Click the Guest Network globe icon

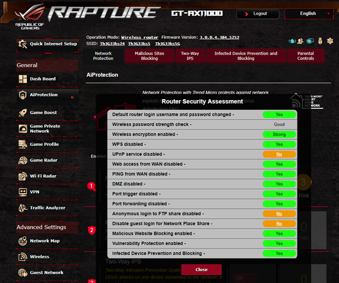(x=22, y=273)
